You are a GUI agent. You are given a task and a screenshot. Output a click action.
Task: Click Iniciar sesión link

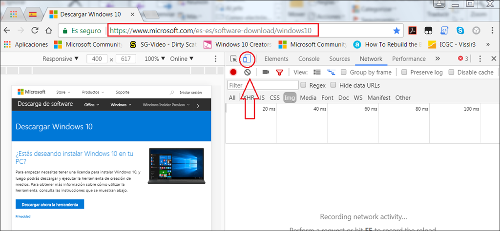[x=191, y=93]
